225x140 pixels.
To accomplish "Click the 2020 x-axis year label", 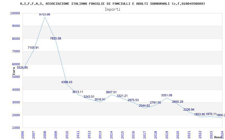I will tap(178, 135).
